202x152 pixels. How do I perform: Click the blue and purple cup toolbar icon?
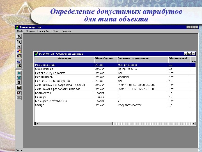[x=19, y=56]
